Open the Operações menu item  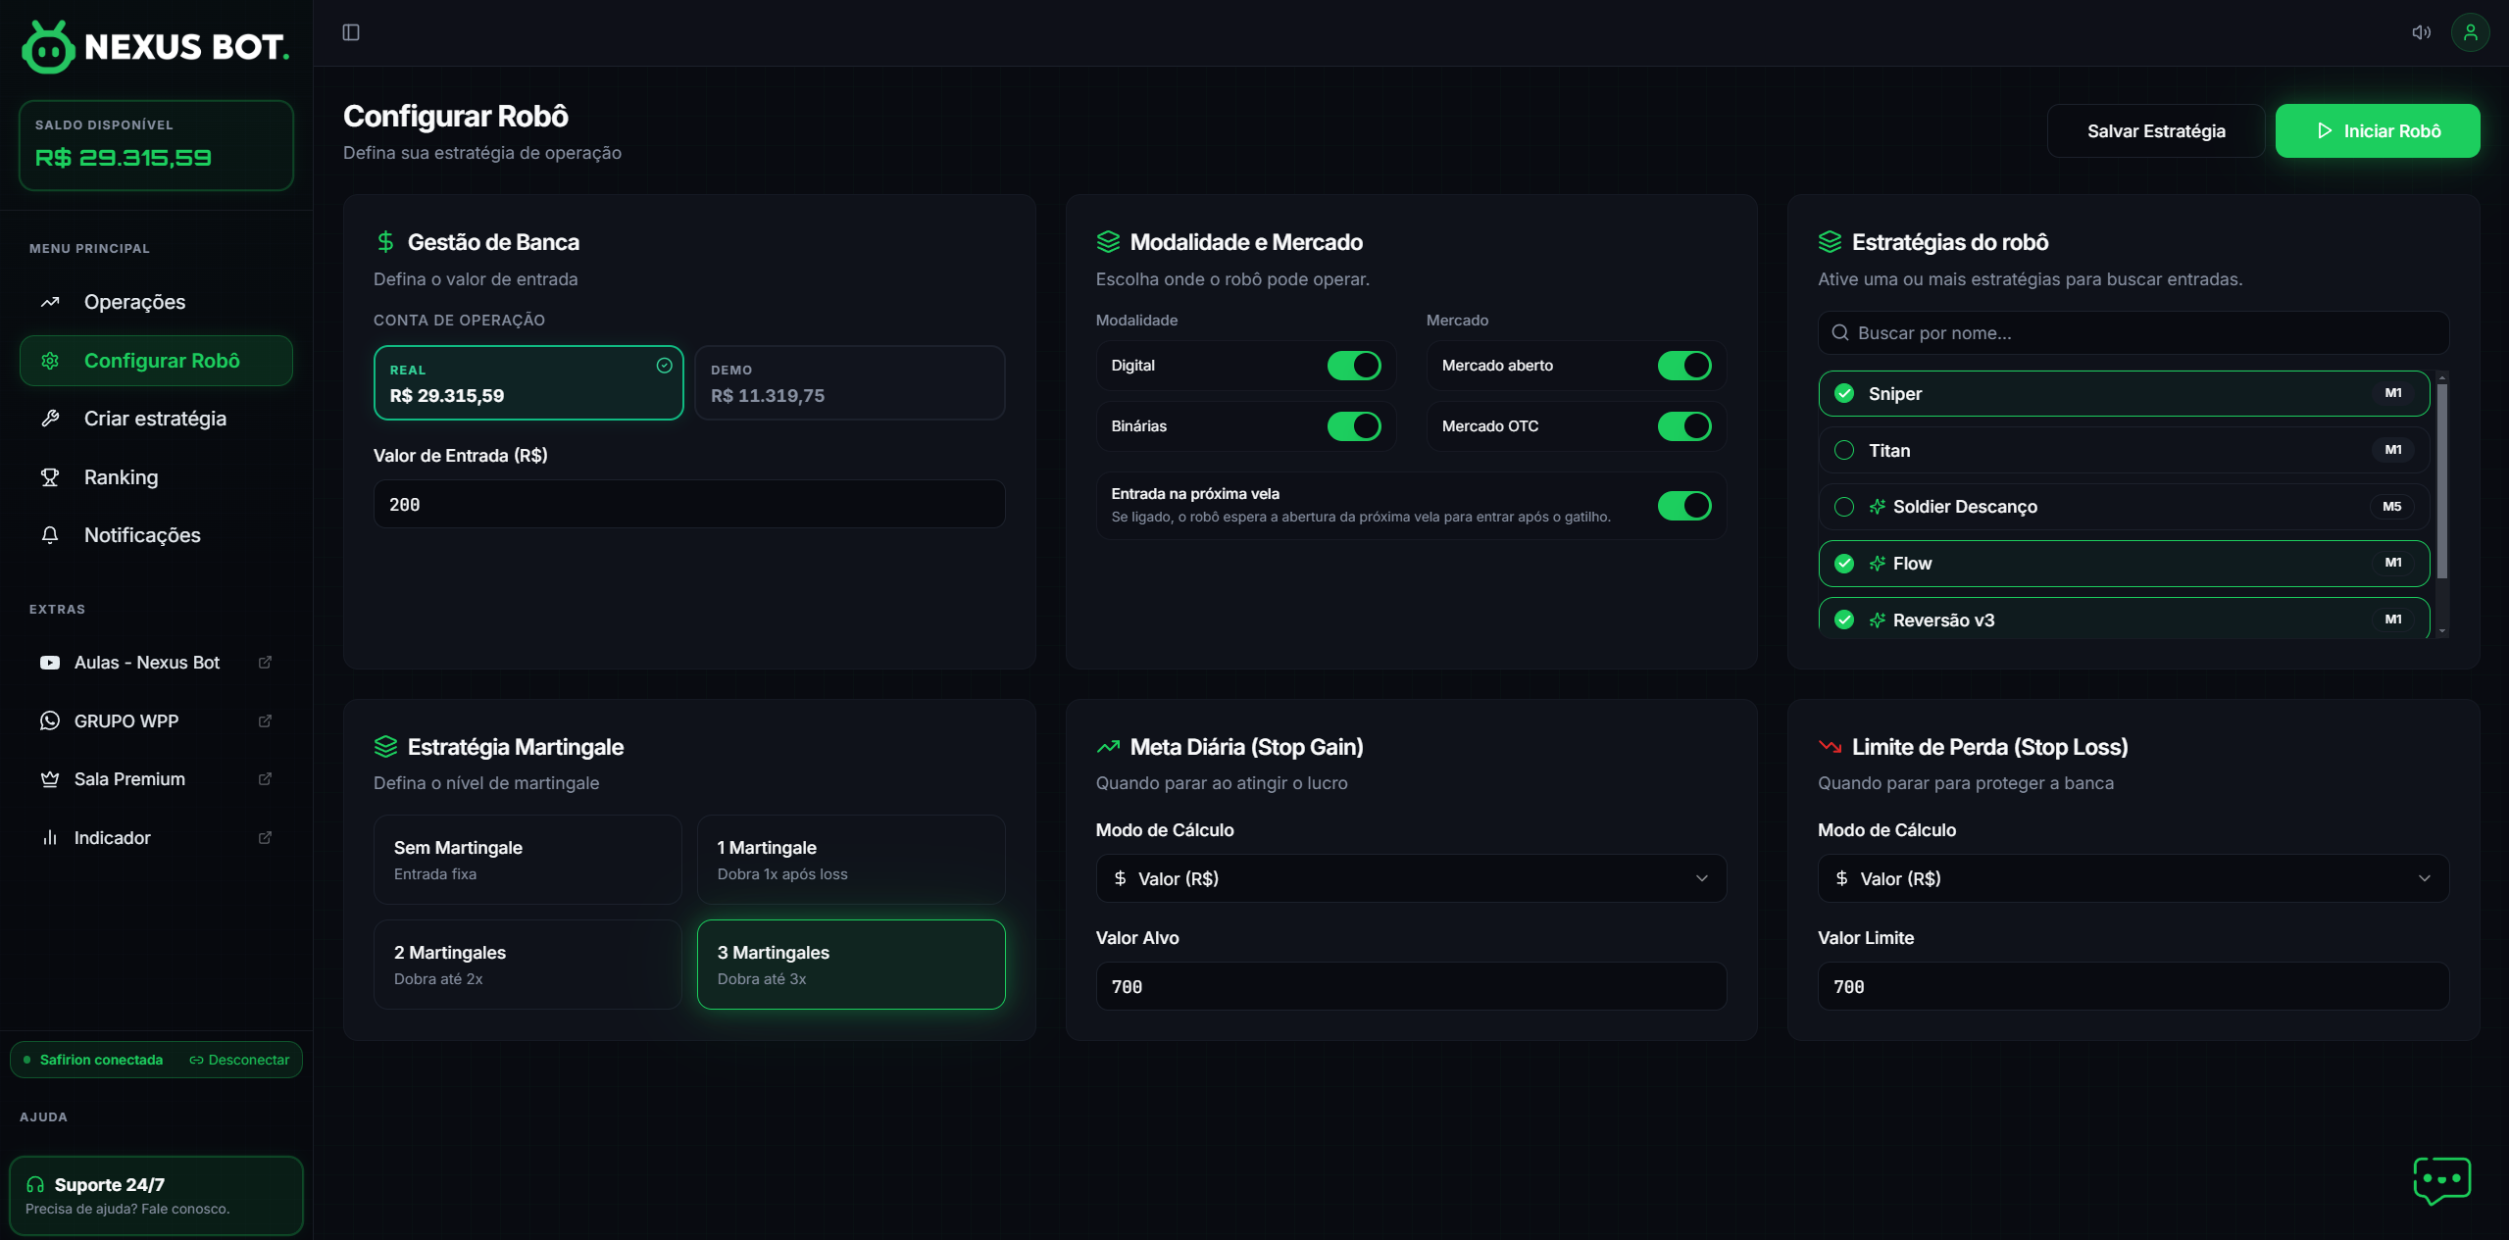[134, 302]
